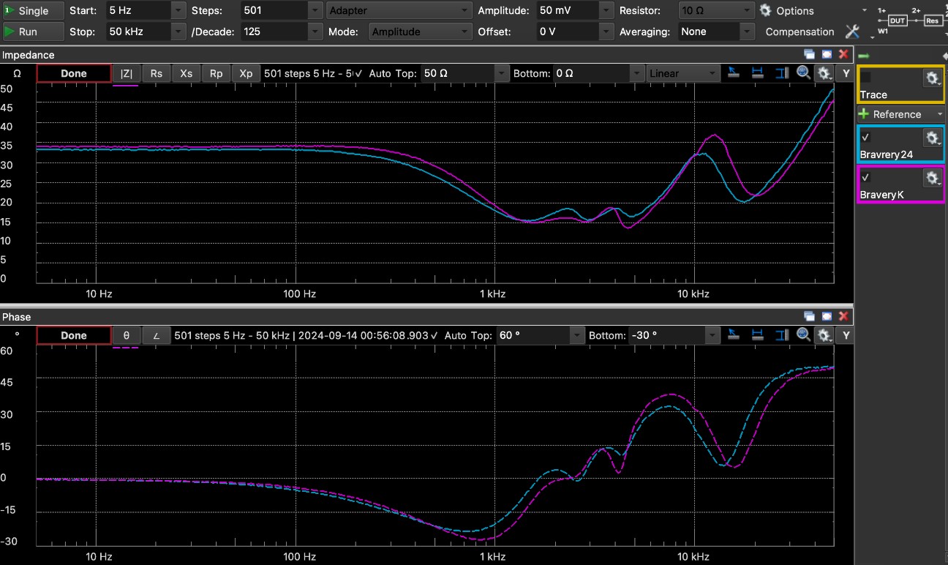Toggle the Rs series resistance trace
The image size is (948, 565).
[157, 73]
